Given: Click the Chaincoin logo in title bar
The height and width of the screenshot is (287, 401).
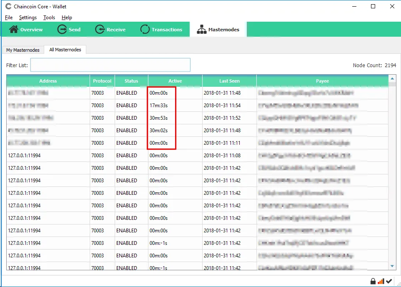Looking at the screenshot, I should click(8, 6).
